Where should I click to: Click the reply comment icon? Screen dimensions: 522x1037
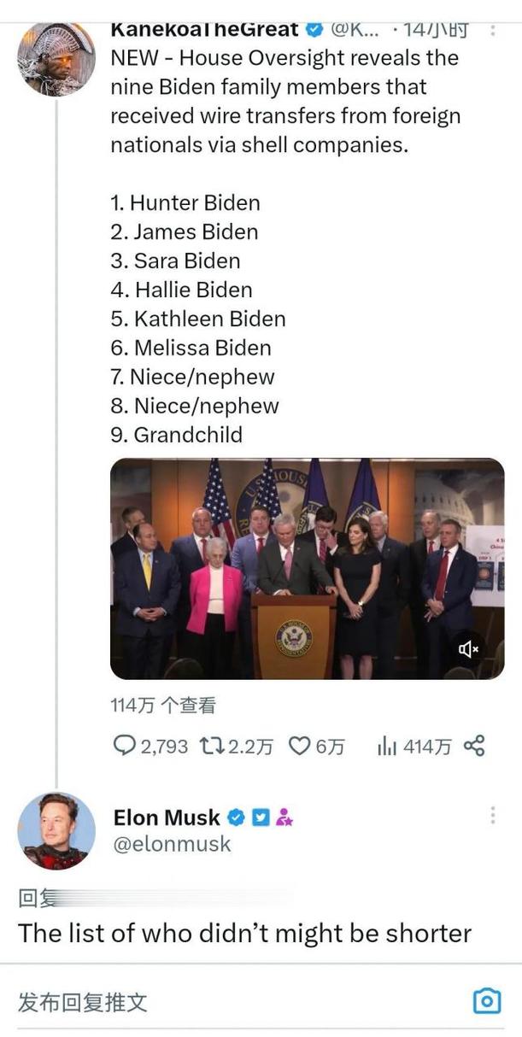124,746
